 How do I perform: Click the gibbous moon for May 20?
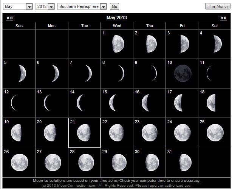click(50, 133)
